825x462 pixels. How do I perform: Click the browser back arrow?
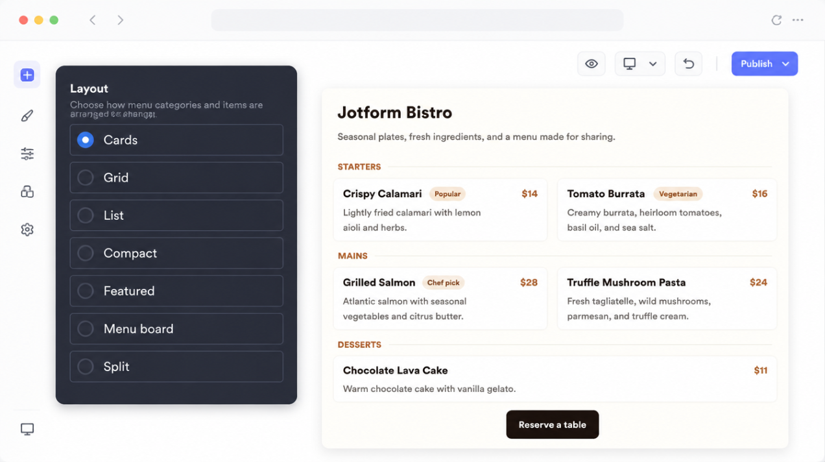[x=93, y=20]
